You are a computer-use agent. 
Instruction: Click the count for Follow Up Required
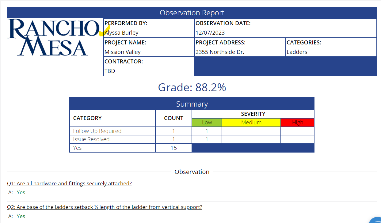pos(174,131)
